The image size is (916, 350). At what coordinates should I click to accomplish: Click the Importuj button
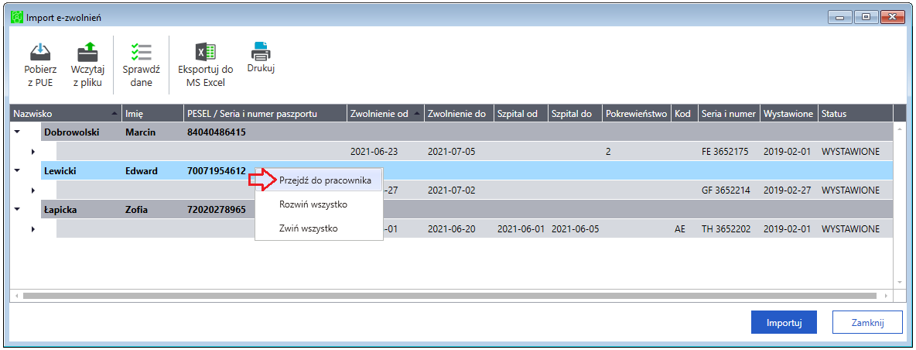coord(784,322)
